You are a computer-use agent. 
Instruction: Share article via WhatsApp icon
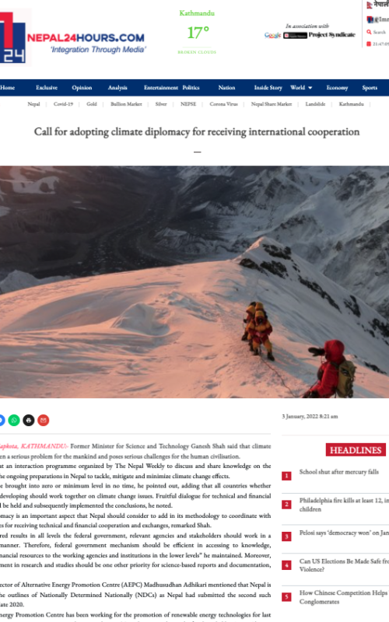coord(14,420)
